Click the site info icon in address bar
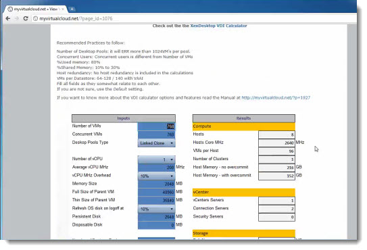Viewport: 367px width, 250px height. [x=35, y=18]
